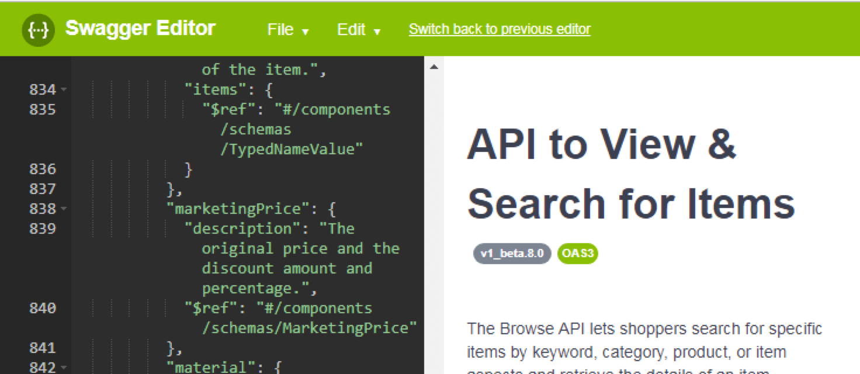Screen dimensions: 860x374
Task: Place cursor on "of the item." text
Action: [263, 70]
